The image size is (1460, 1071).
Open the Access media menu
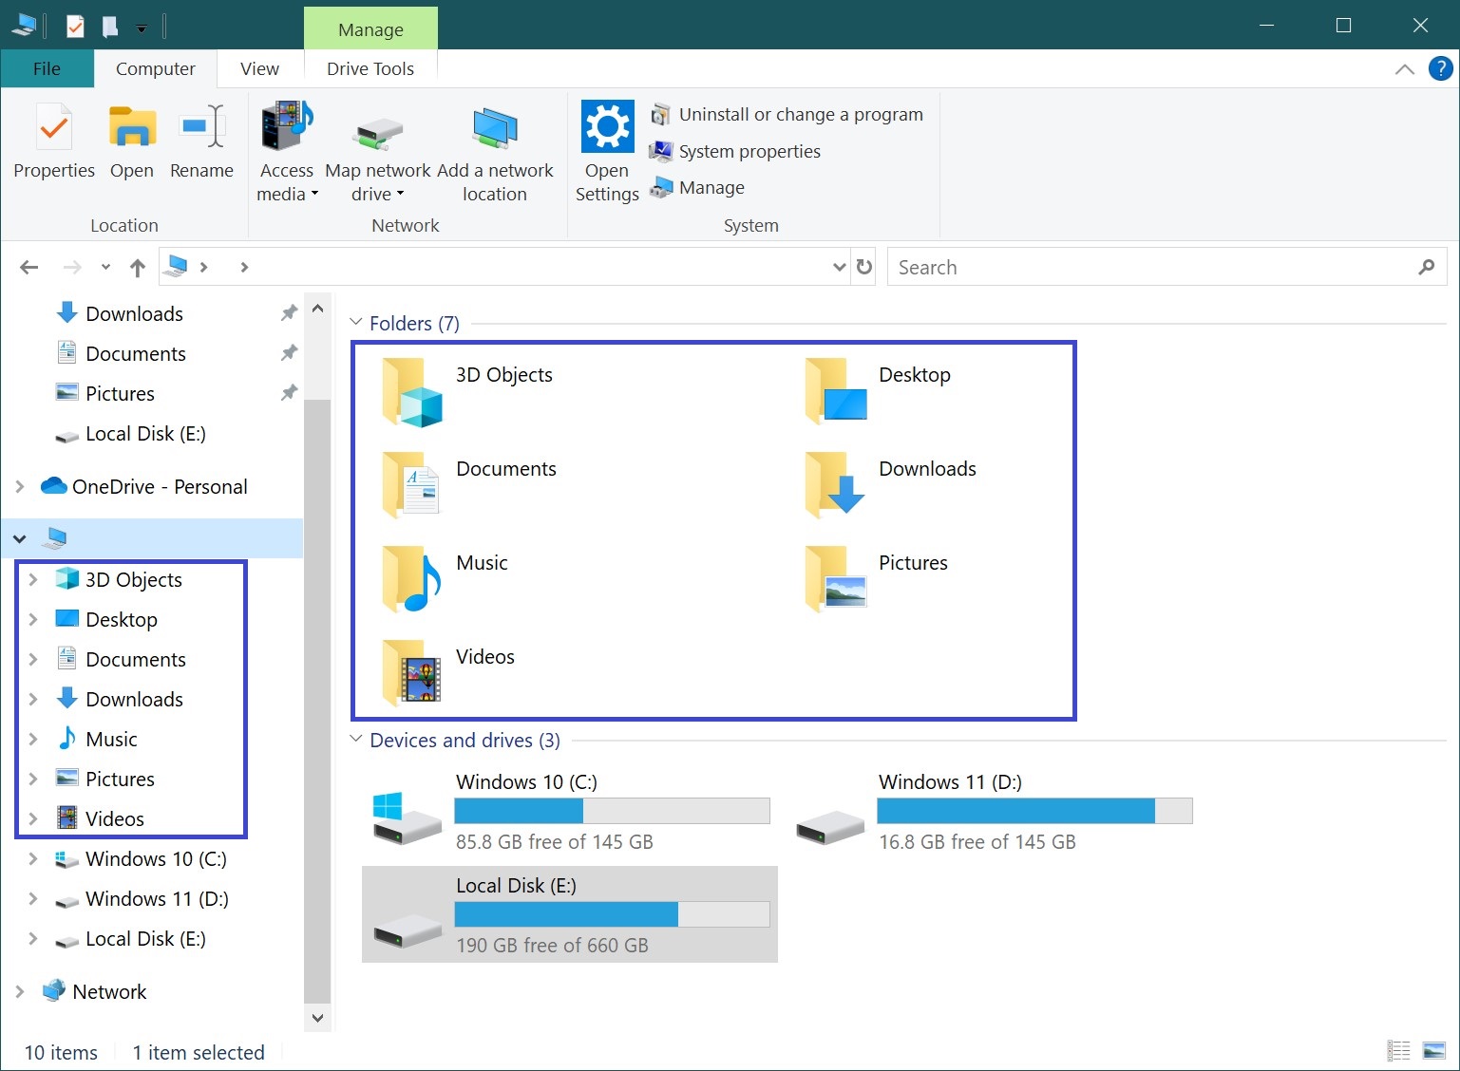pos(286,180)
